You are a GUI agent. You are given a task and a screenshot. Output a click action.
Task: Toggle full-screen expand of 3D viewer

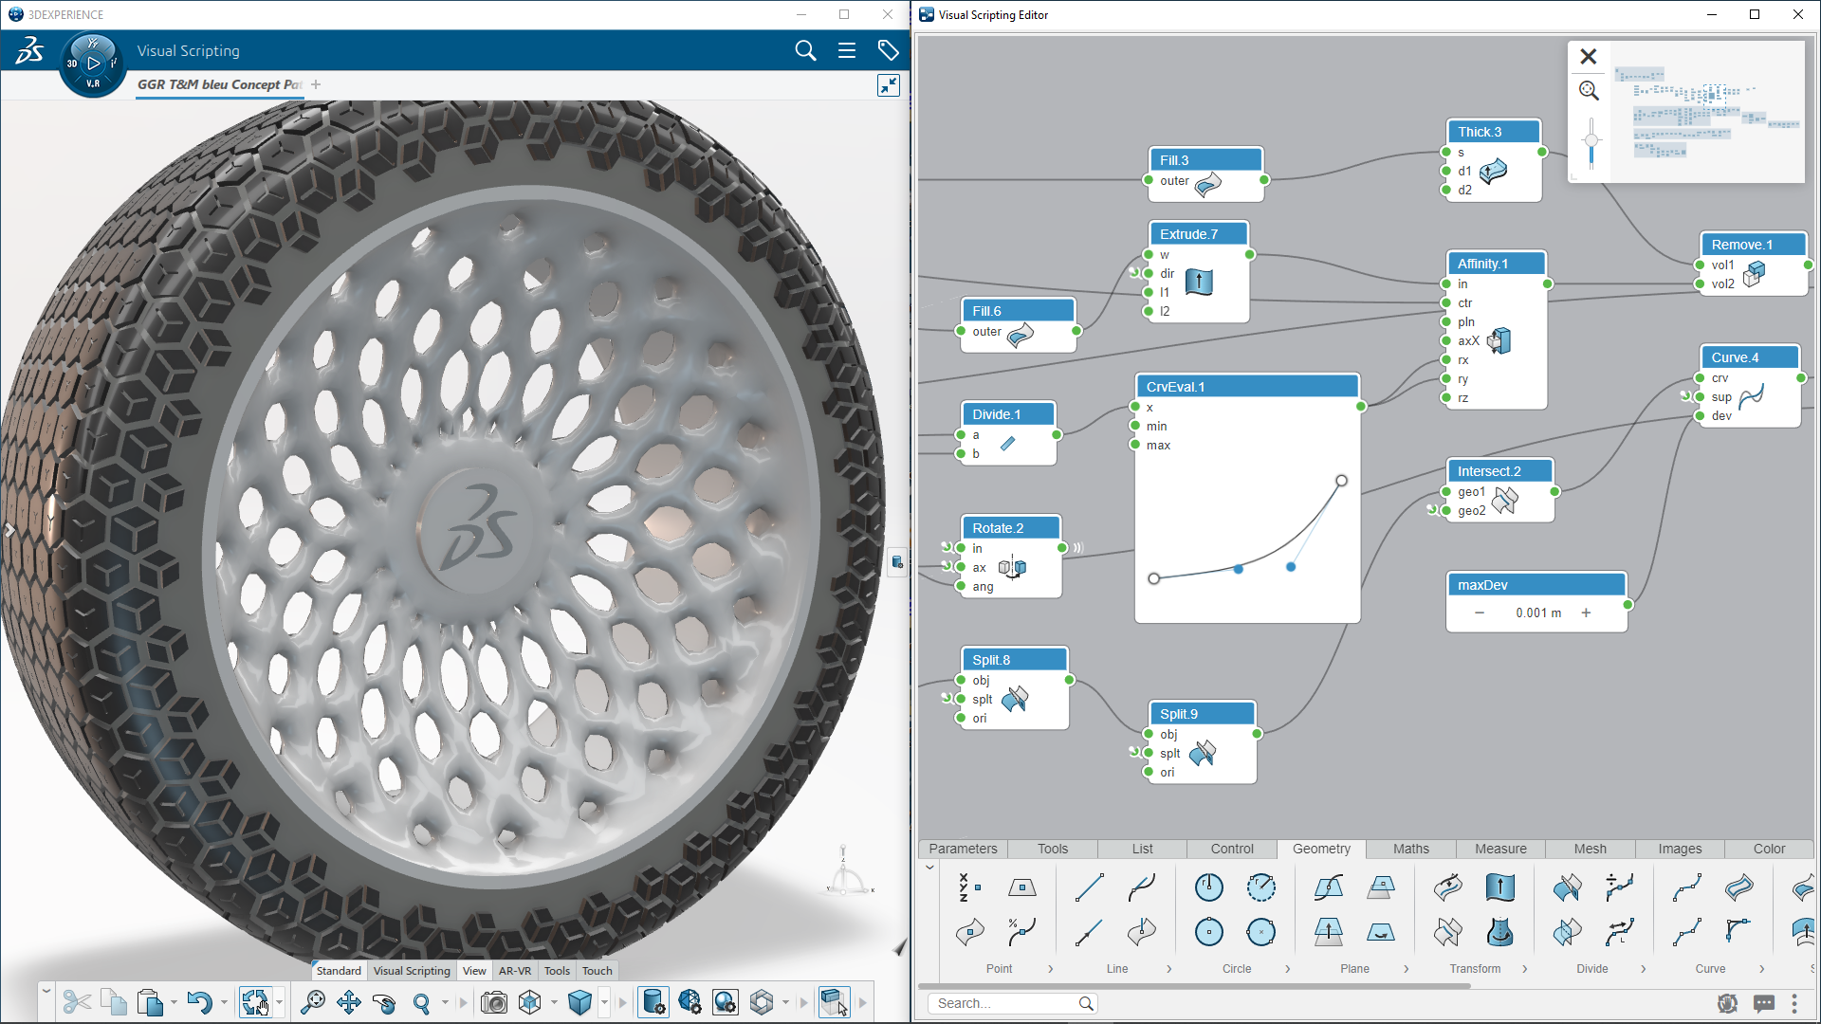888,85
